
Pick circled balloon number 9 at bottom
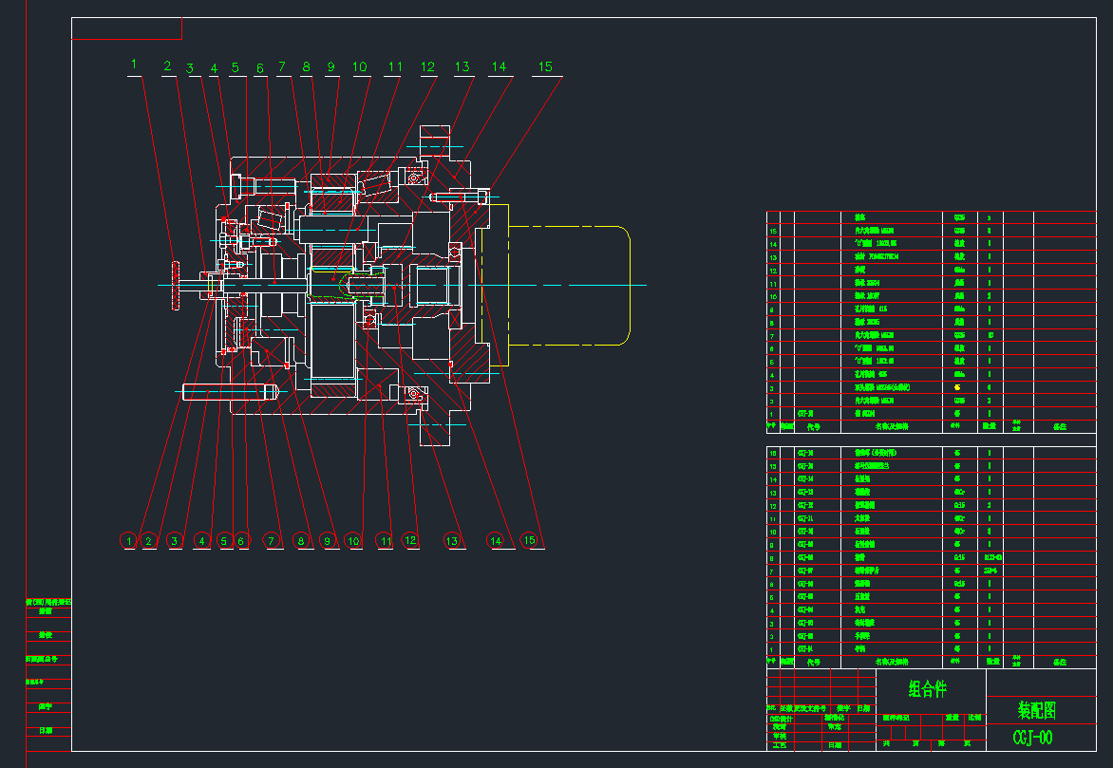tap(328, 541)
